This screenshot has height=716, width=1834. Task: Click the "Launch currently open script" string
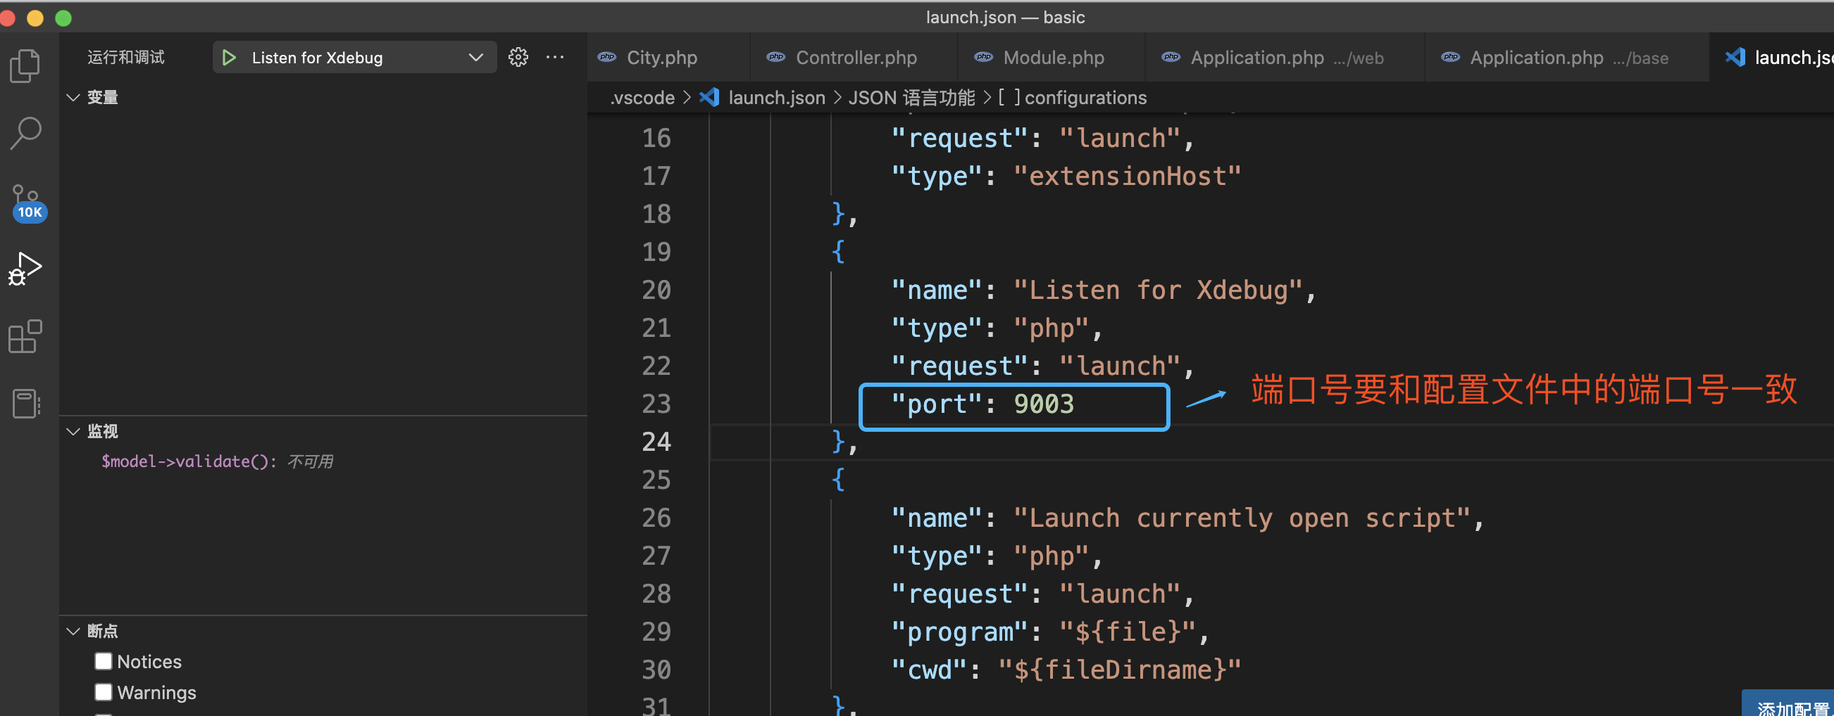coord(1242,518)
